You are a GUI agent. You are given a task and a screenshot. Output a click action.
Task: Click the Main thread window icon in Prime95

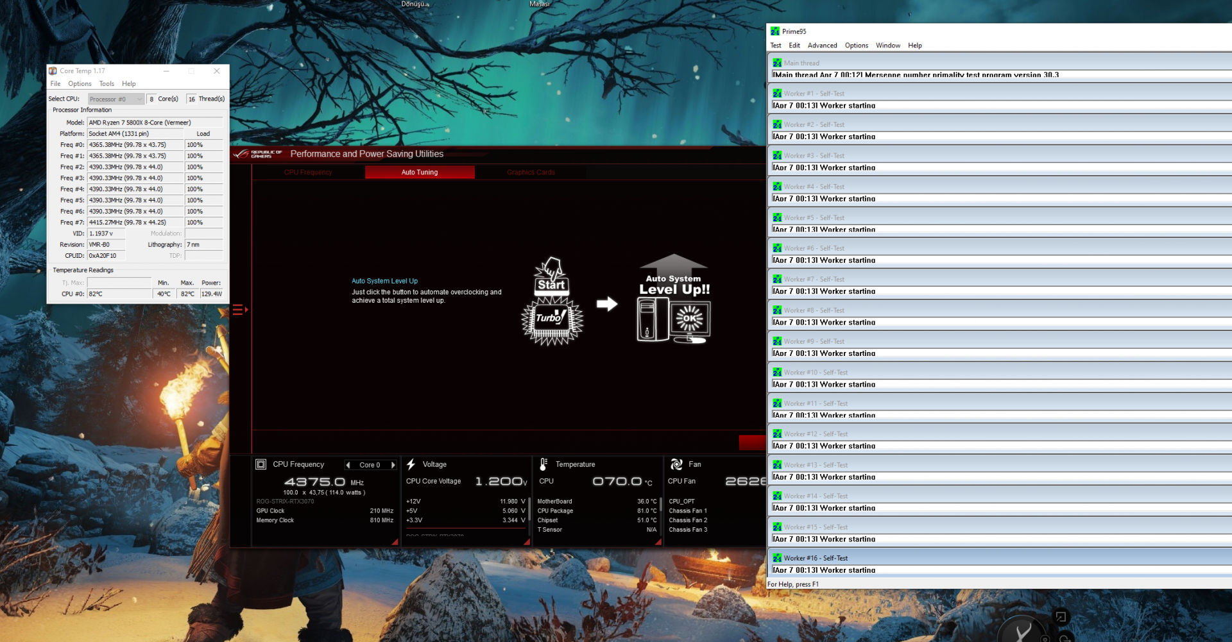point(777,63)
